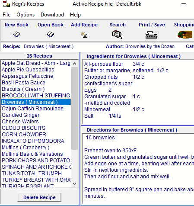Viewport: 194px width, 206px height.
Task: Click the recipe list scroll-down arrow
Action: pos(74,184)
